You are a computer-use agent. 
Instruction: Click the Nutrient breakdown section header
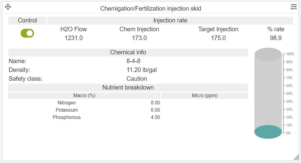click(x=128, y=87)
